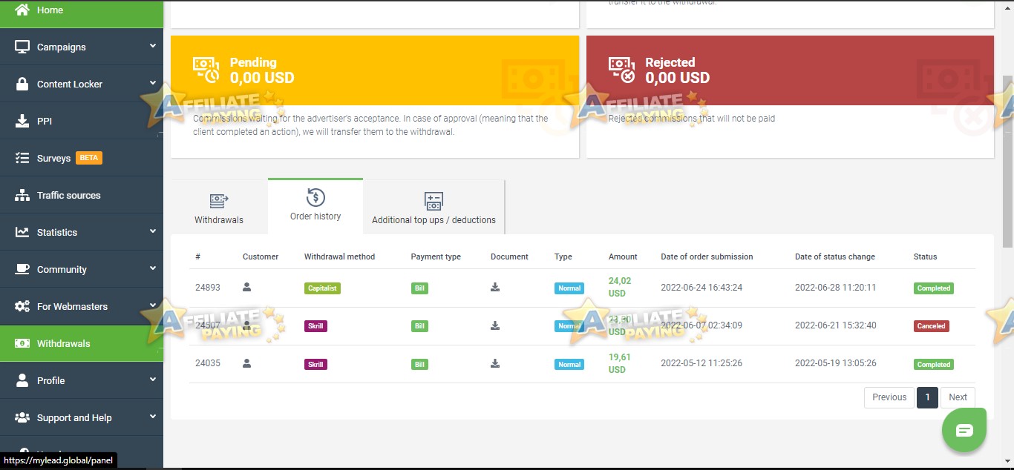Click the Previous pagination button
This screenshot has width=1014, height=470.
coord(889,397)
